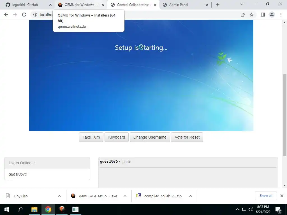Select the Control Collaborative tab
287x215 pixels.
133,5
